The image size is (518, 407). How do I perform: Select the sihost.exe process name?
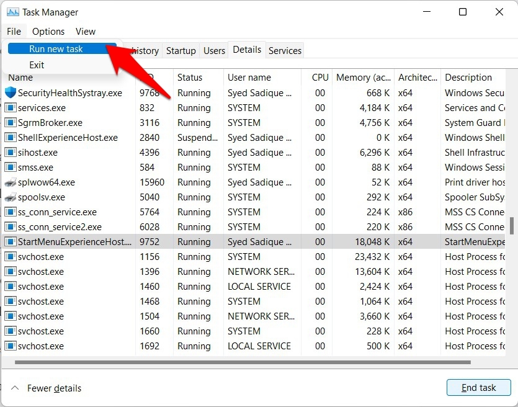coord(38,153)
